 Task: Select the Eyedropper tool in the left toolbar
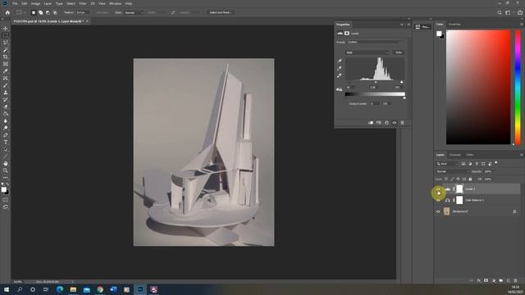pyautogui.click(x=6, y=71)
